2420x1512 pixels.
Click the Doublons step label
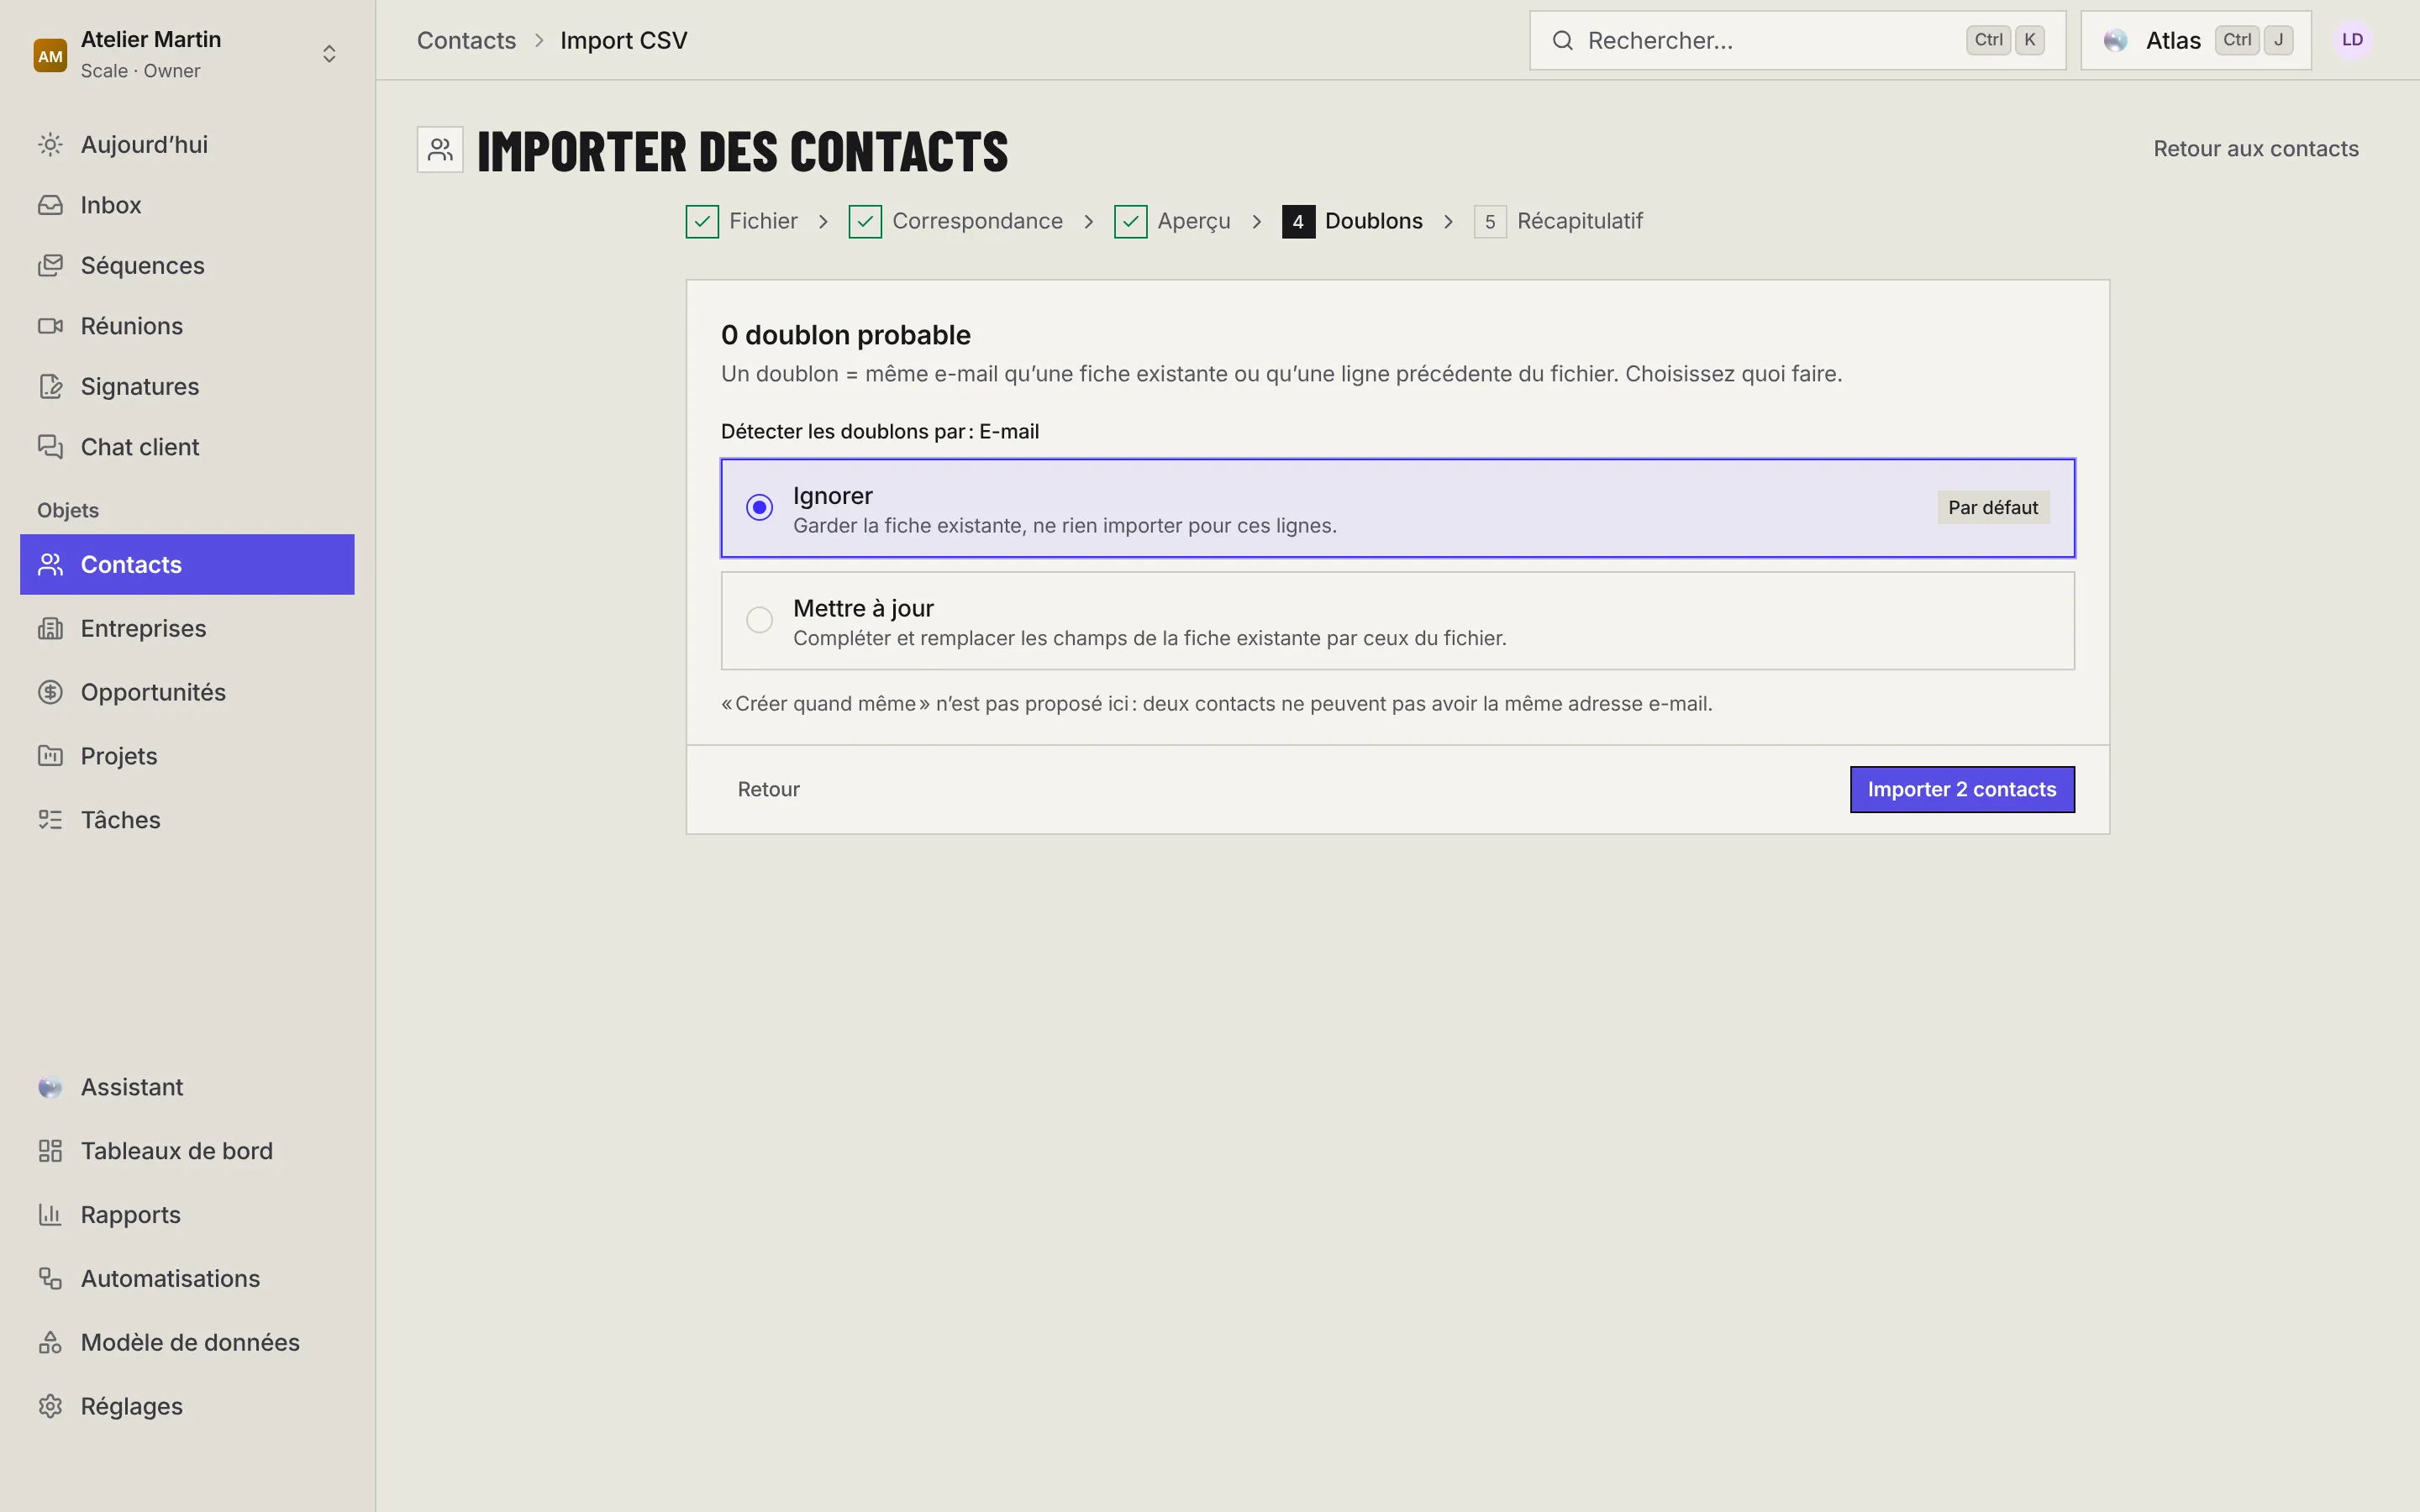click(1373, 222)
